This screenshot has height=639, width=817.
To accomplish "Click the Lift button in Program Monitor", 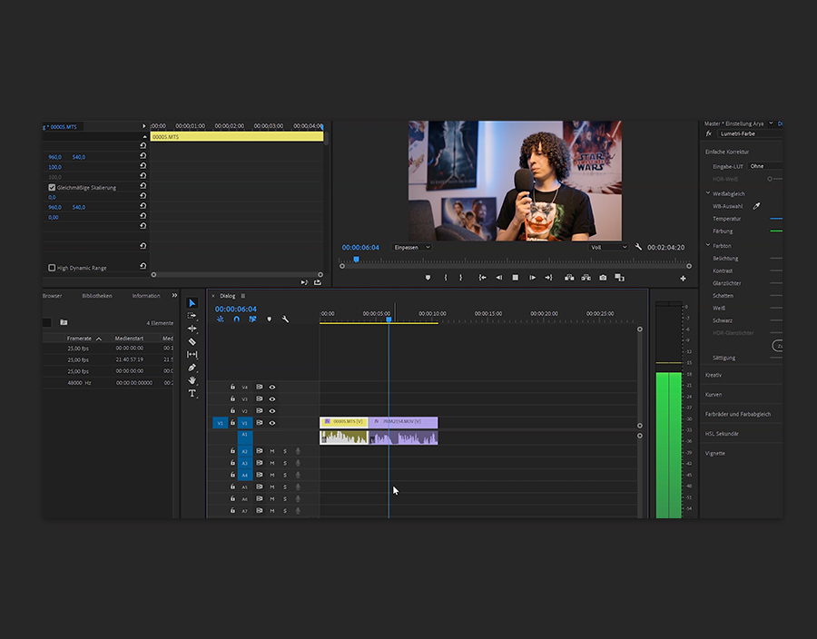I will click(x=569, y=278).
